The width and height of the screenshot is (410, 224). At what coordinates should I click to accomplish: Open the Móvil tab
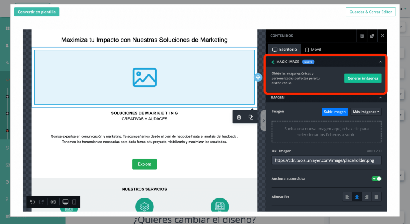pos(313,49)
